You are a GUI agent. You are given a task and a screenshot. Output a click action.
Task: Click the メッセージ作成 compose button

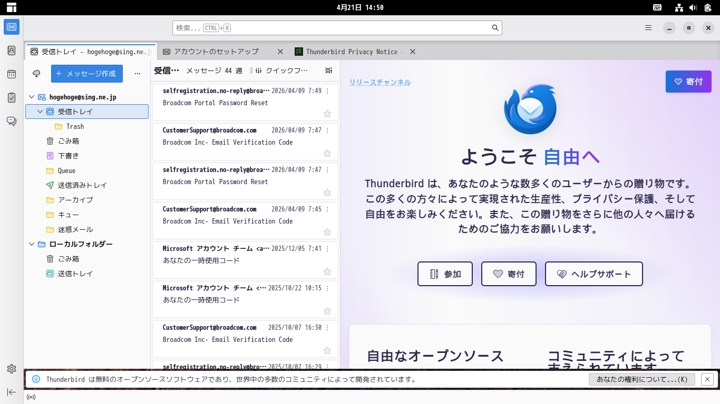(x=87, y=74)
